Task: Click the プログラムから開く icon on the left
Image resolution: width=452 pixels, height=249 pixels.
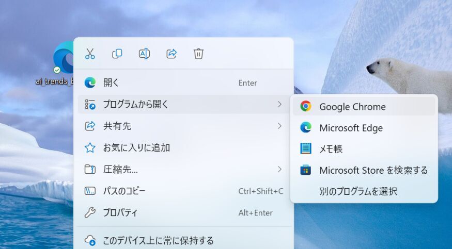Action: pyautogui.click(x=90, y=105)
